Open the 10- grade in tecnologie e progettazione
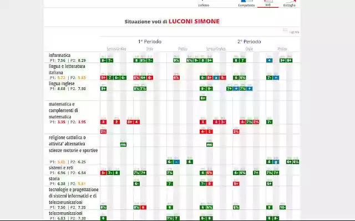The image size is (355, 221). click(282, 208)
